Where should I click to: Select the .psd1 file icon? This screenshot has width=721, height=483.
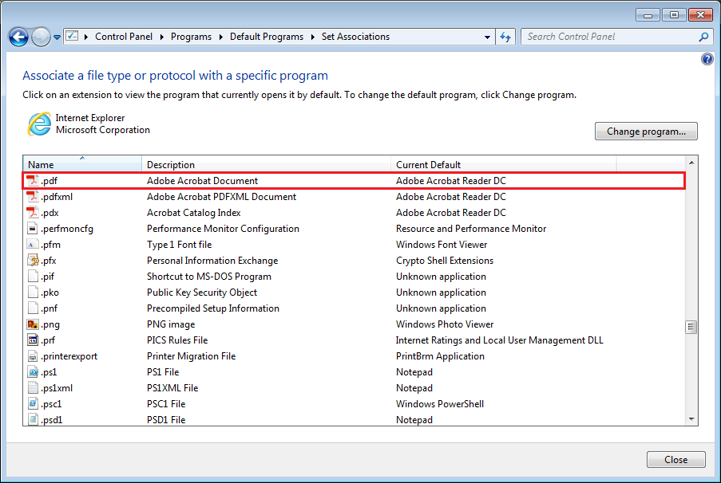click(32, 420)
